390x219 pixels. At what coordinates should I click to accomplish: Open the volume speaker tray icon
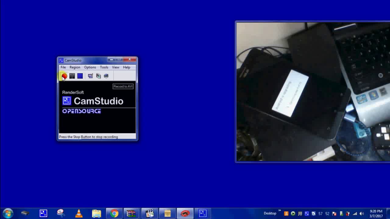[x=362, y=214]
